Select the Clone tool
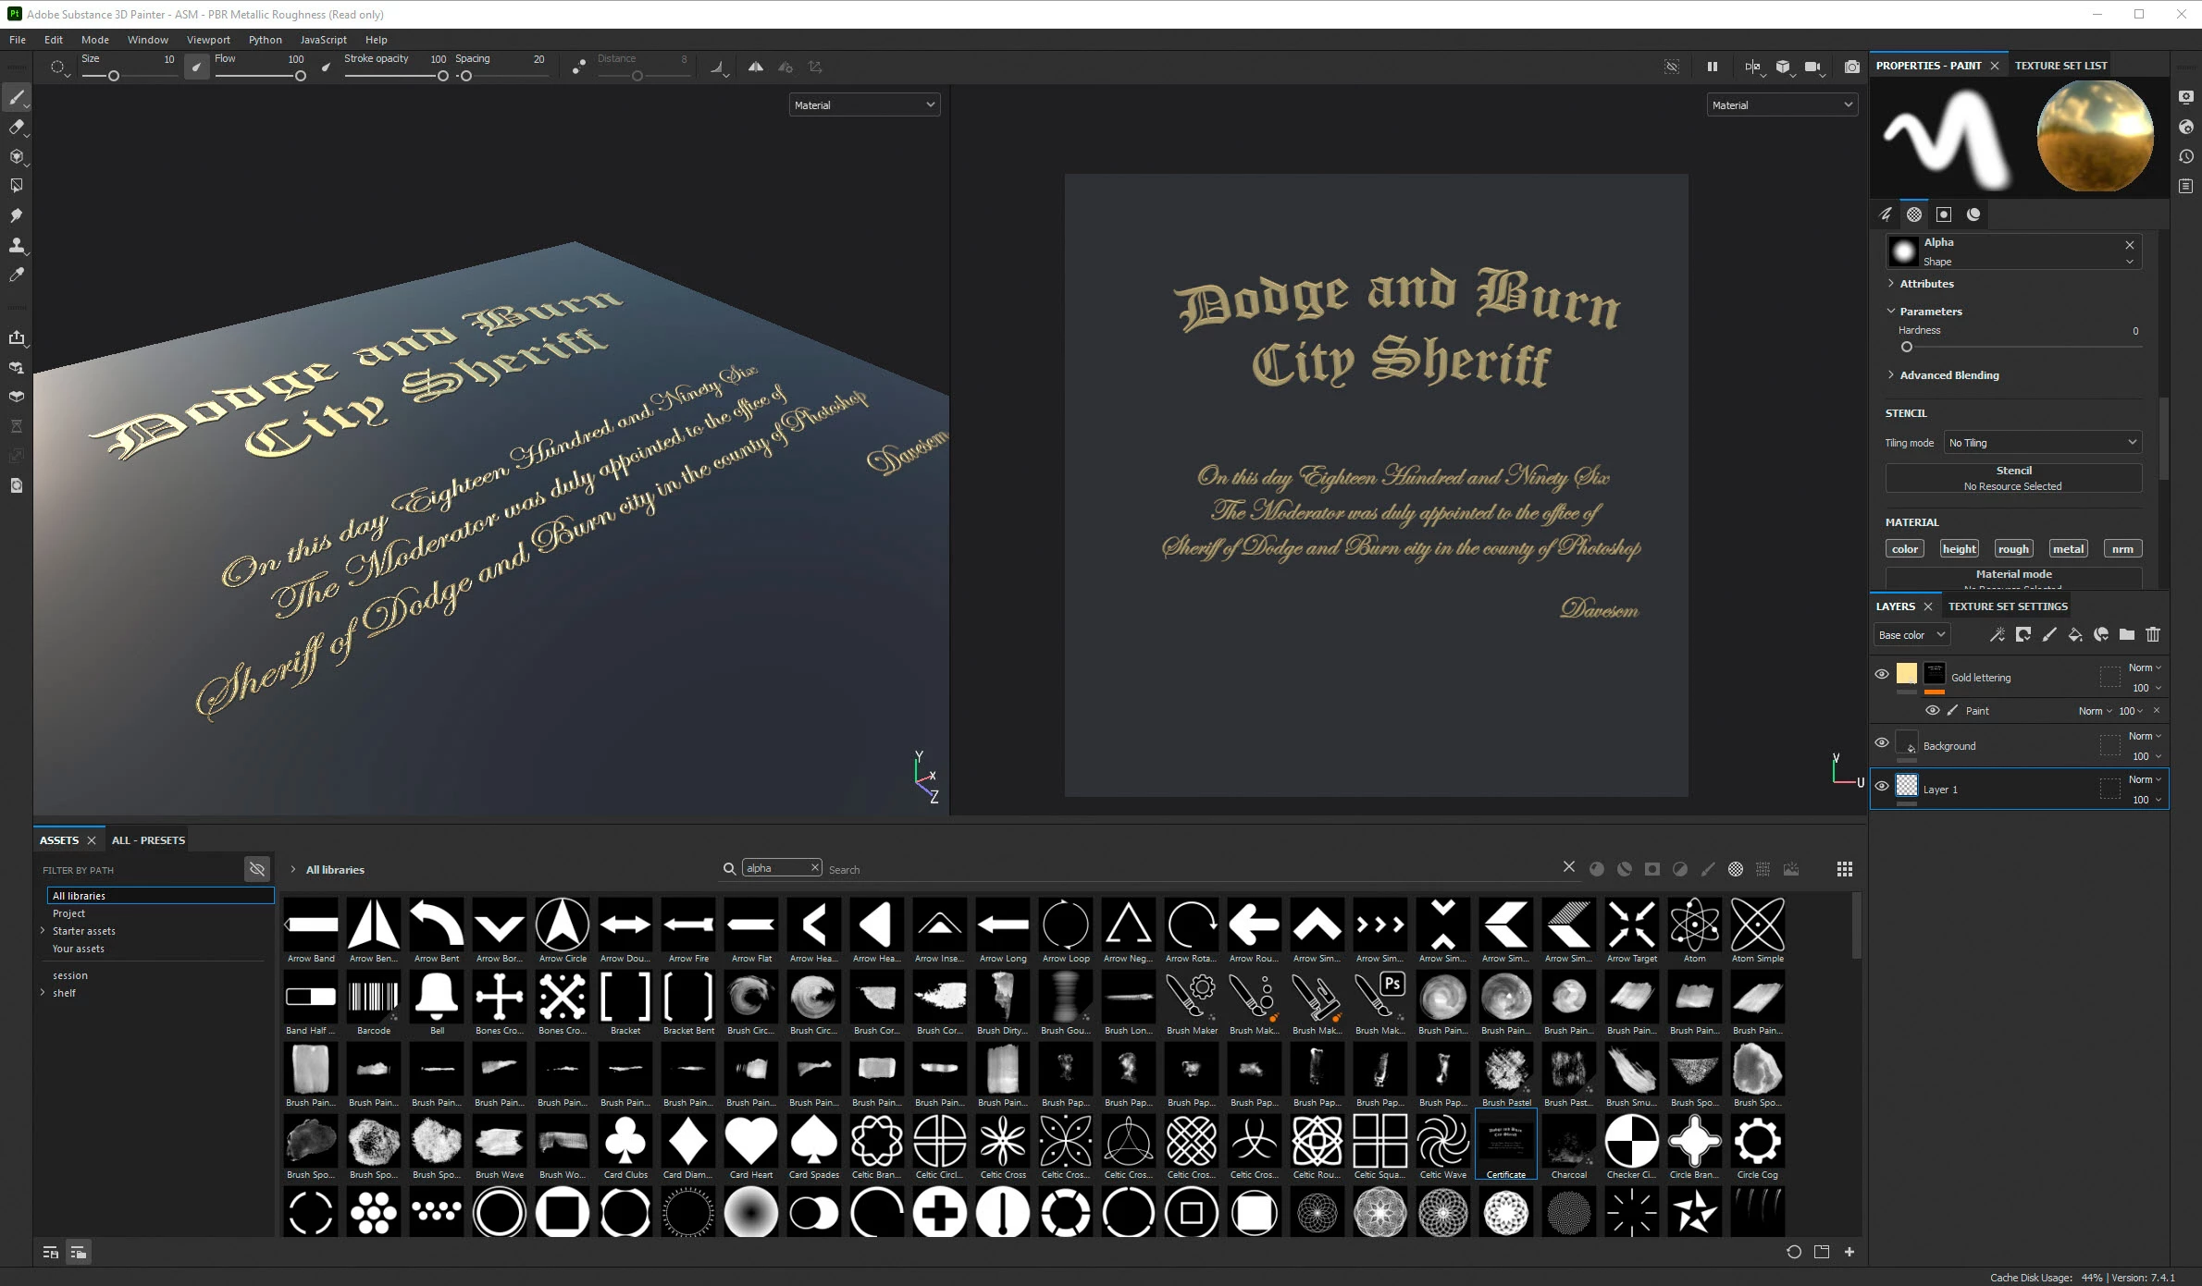Image resolution: width=2202 pixels, height=1286 pixels. click(x=16, y=245)
